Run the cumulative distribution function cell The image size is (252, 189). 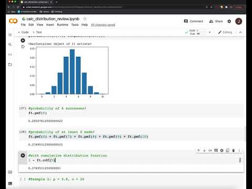click(23, 155)
